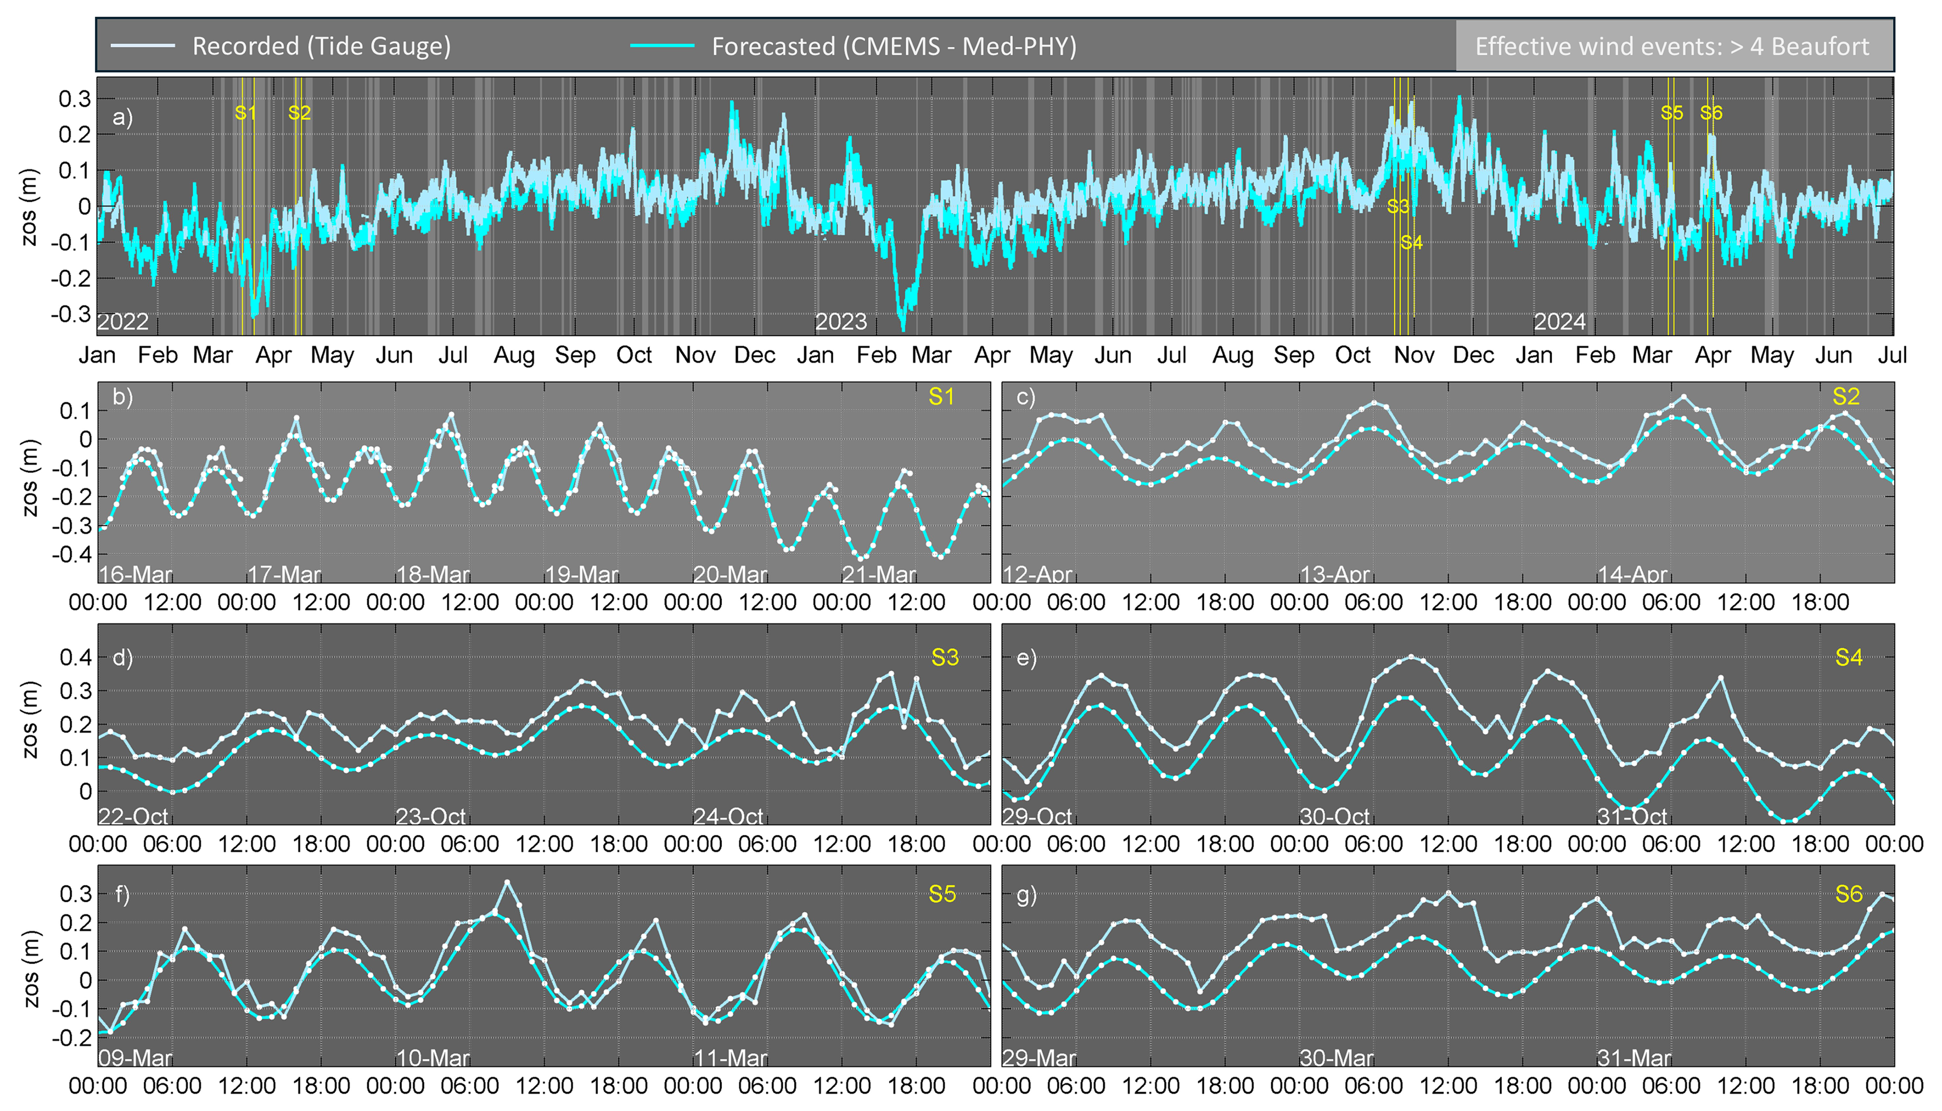This screenshot has height=1111, width=1942.
Task: Click the S2 marker in panel a
Action: click(299, 113)
